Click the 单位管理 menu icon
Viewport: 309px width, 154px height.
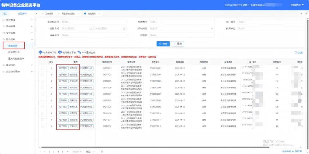coord(3,20)
